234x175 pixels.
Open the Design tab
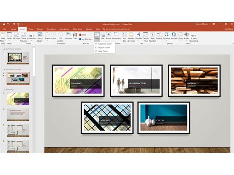39,29
